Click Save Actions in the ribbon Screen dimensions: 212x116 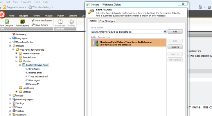[33, 25]
